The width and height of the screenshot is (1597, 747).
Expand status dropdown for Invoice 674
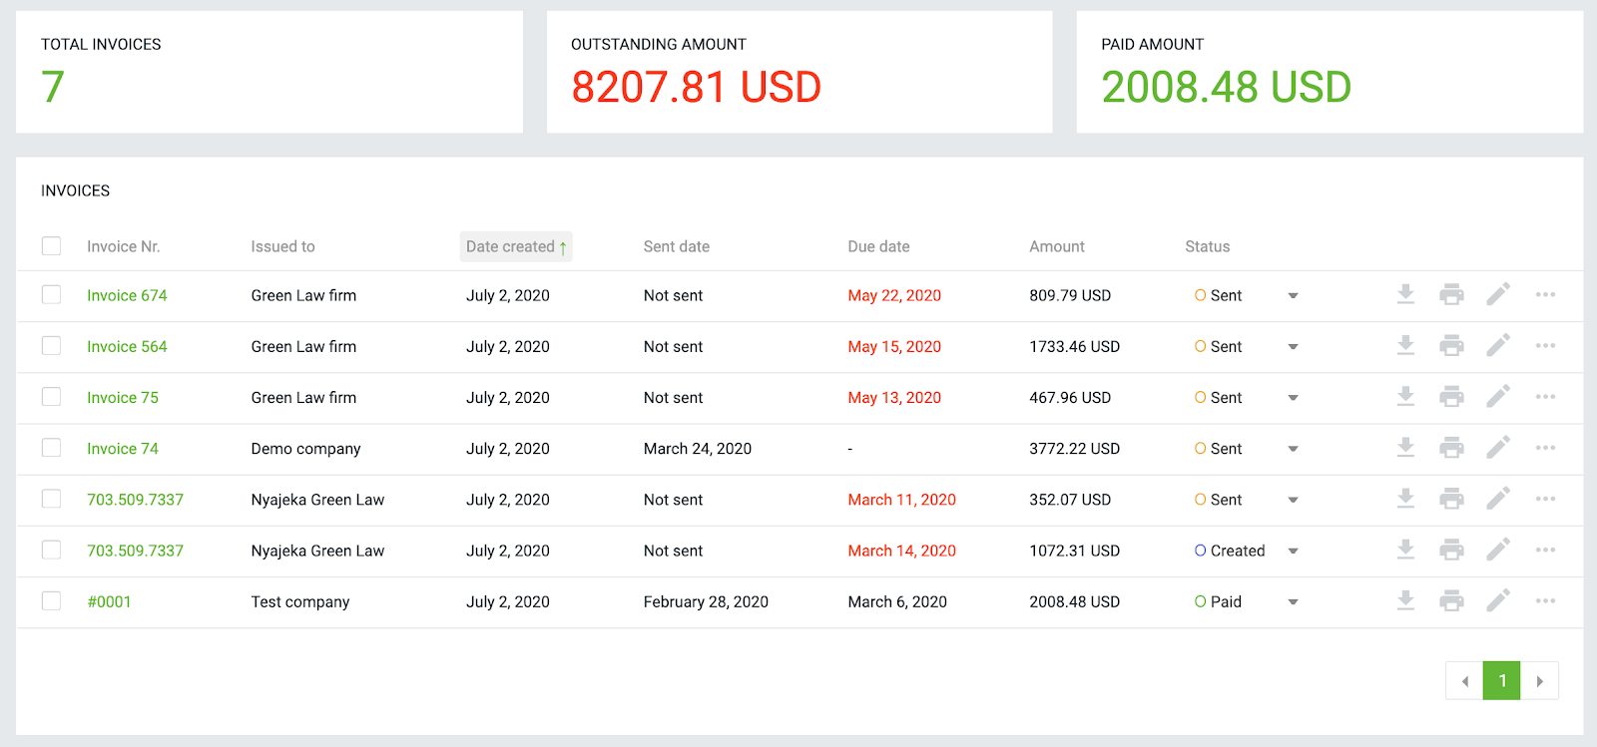pos(1293,296)
